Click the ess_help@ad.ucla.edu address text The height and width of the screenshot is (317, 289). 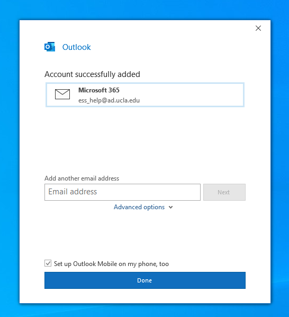tap(109, 100)
